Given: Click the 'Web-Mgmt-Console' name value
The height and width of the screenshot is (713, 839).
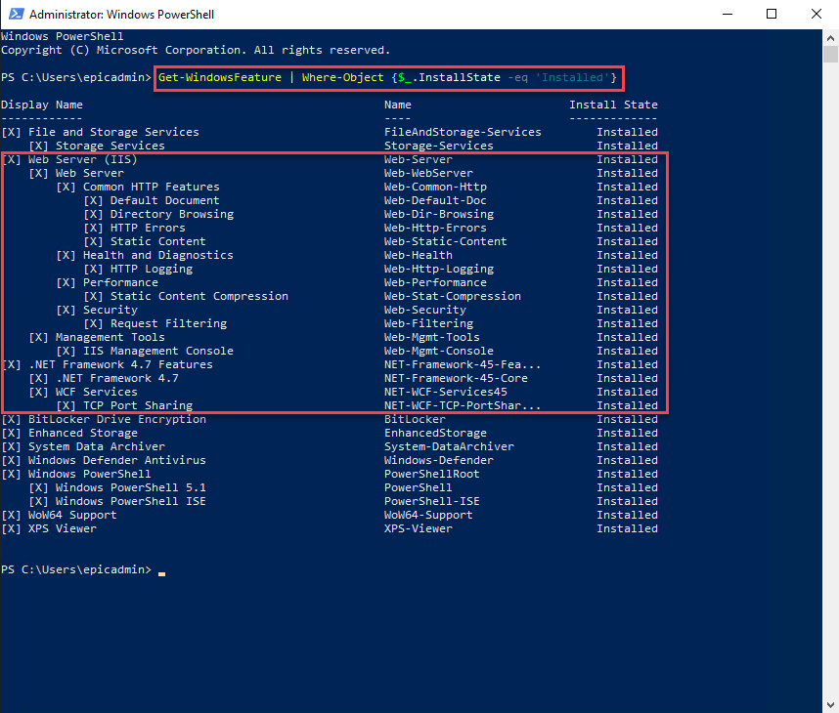Looking at the screenshot, I should [439, 351].
